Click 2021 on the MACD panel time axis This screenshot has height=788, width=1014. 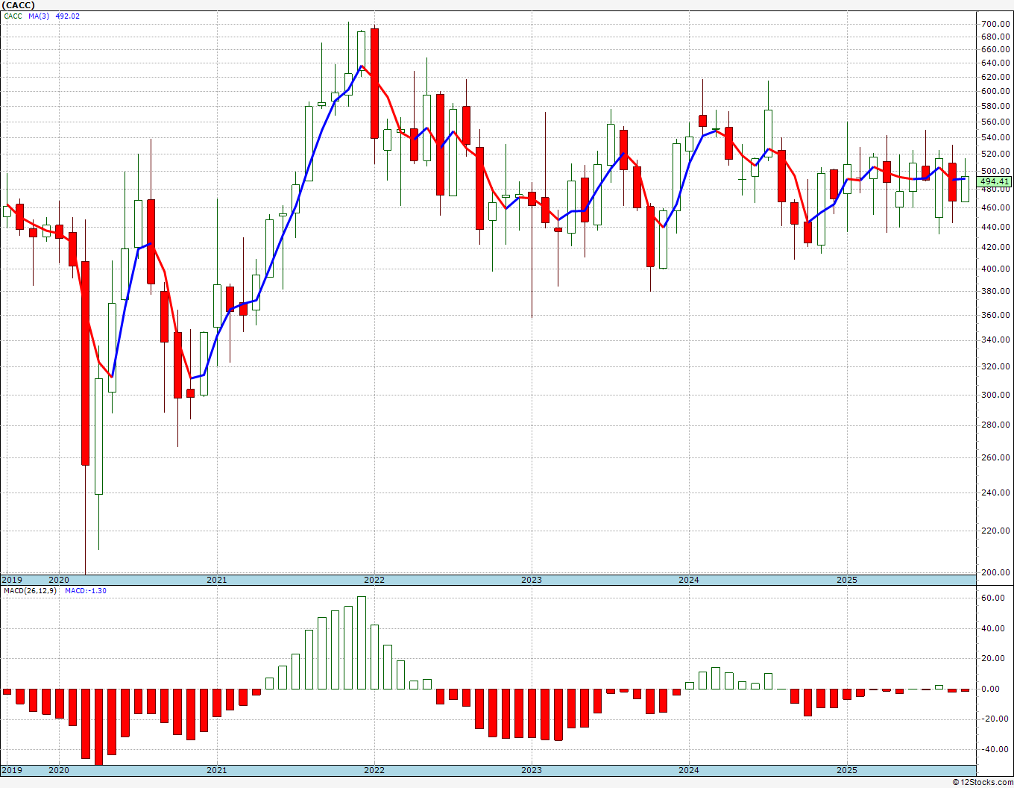216,770
